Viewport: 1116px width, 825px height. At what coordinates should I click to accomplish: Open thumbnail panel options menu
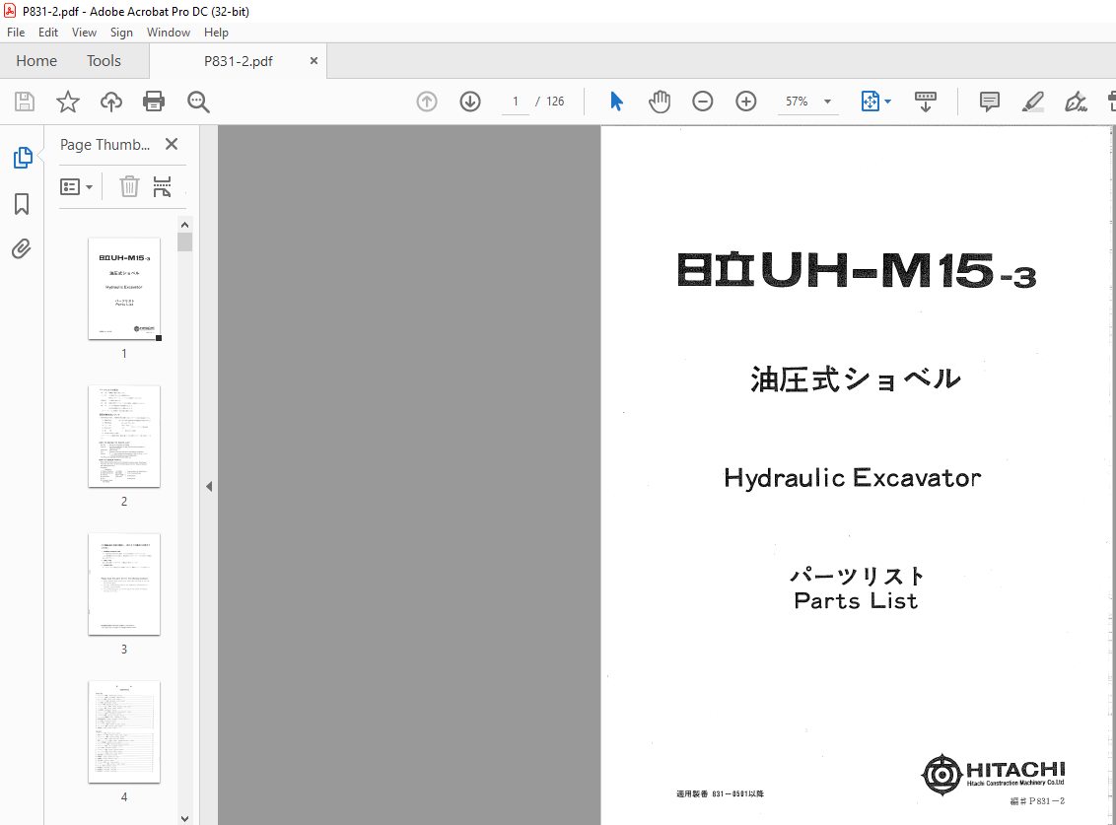(76, 187)
